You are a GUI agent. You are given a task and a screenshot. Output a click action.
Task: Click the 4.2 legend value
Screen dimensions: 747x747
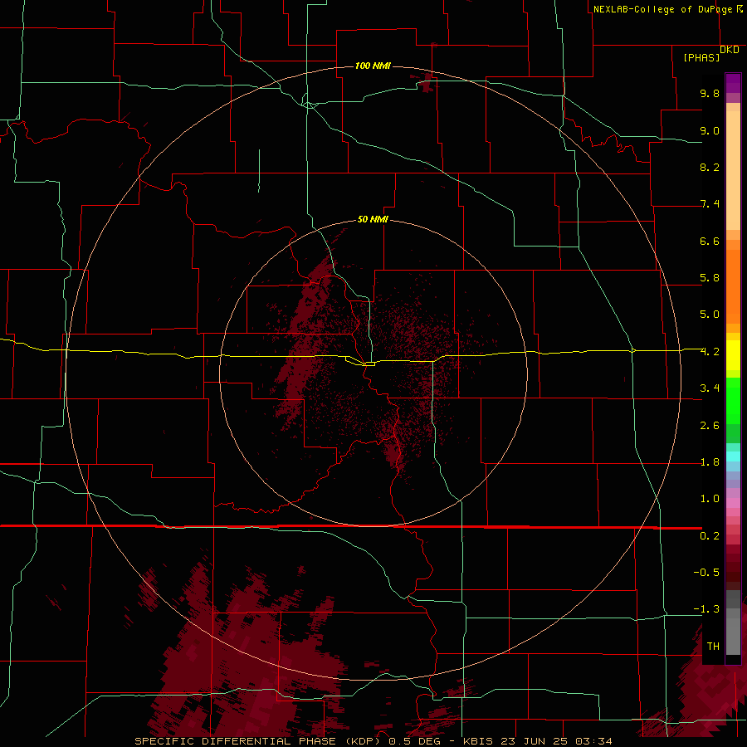coord(710,352)
